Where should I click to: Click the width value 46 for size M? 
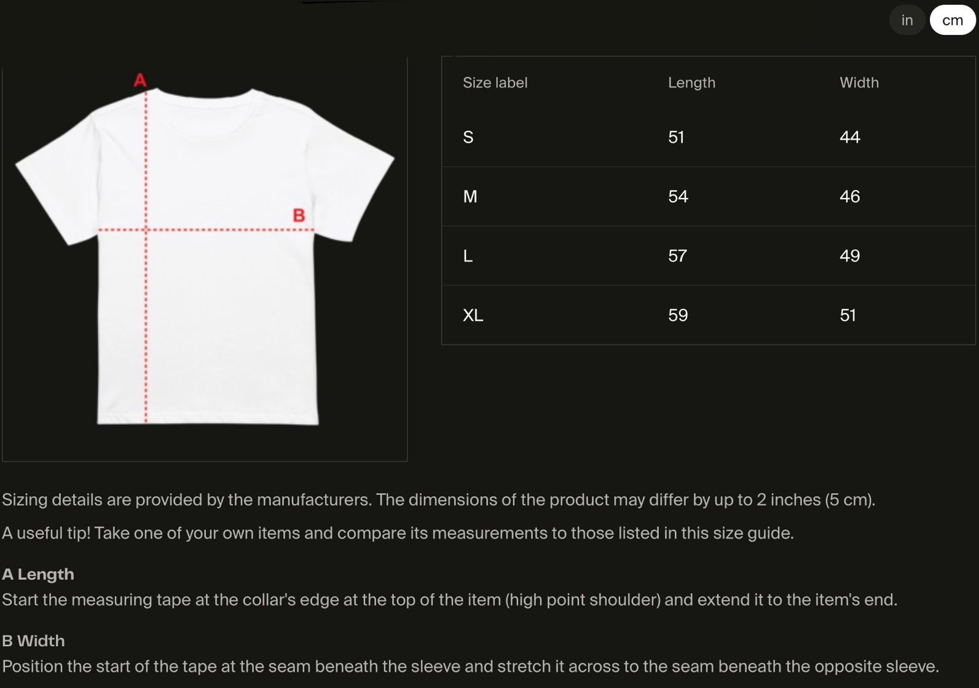pos(849,197)
